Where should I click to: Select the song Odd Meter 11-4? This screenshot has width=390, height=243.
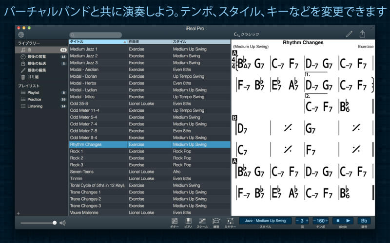150,110
